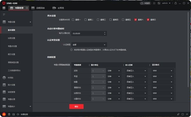Image resolution: width=191 pixels, height=117 pixels.
Task: Click 缺勤 row minimum unit value field
Action: point(98,82)
